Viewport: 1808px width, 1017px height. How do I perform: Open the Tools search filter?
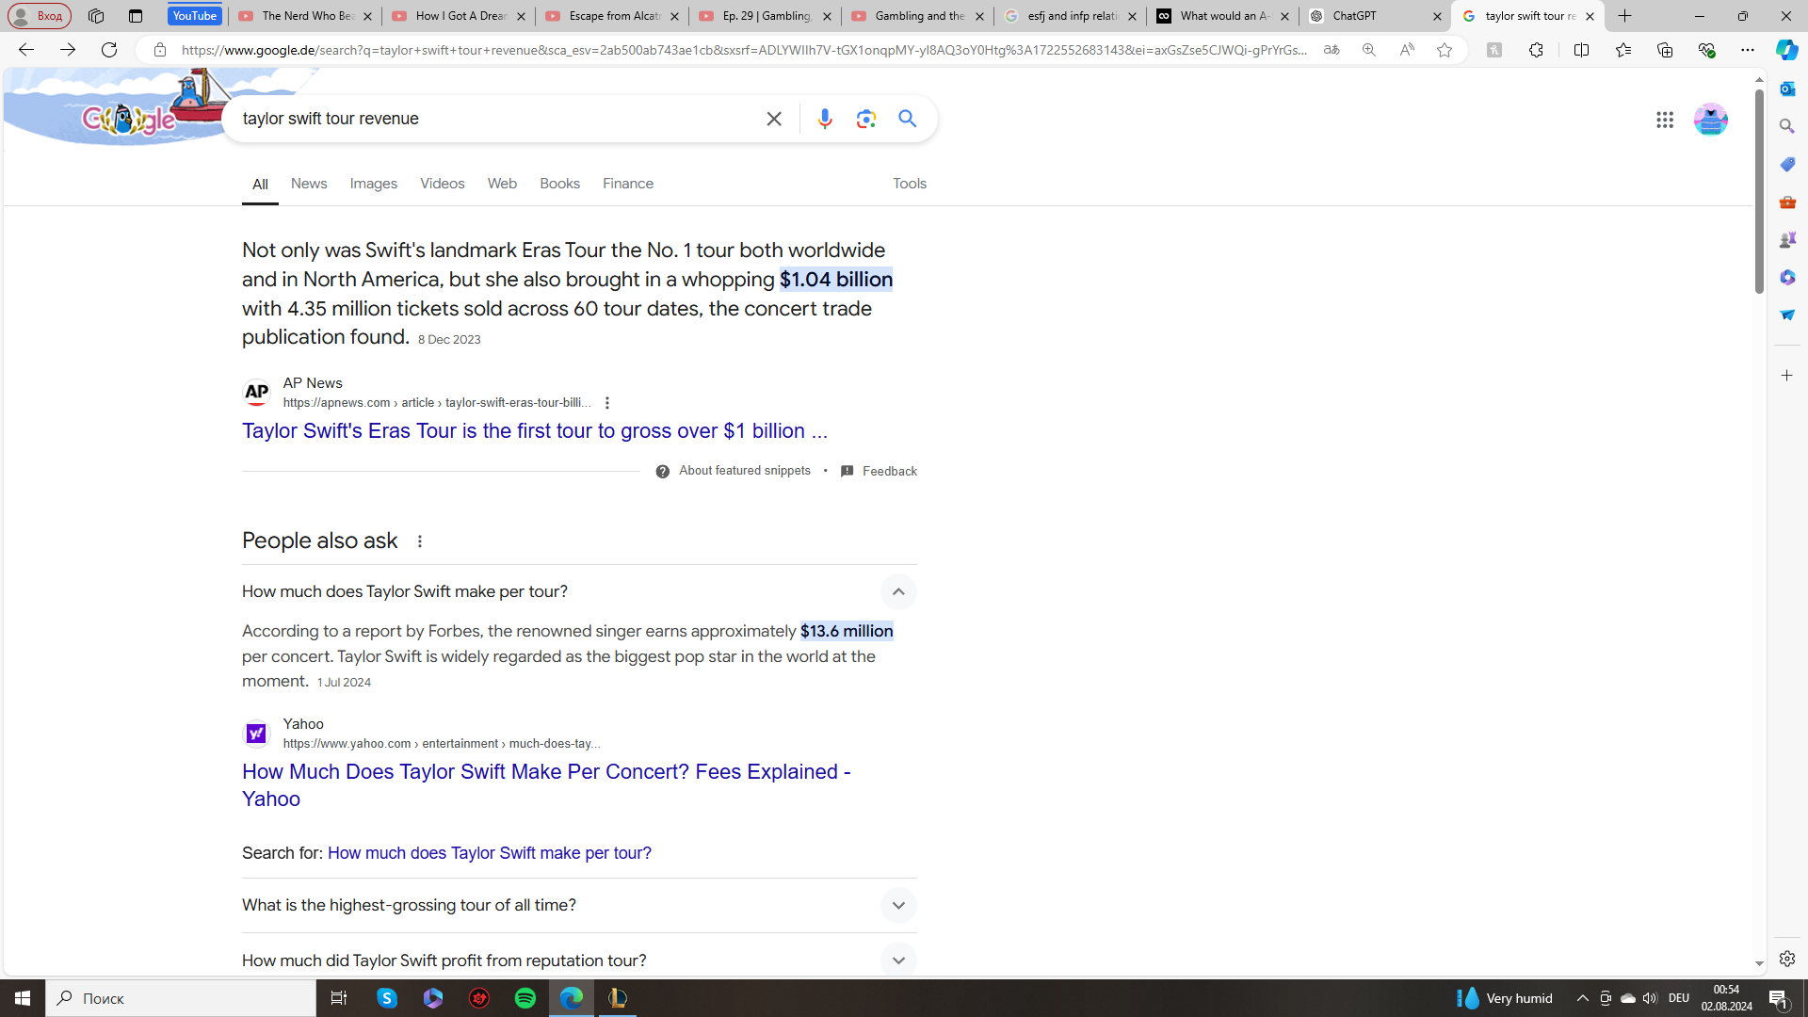point(909,184)
